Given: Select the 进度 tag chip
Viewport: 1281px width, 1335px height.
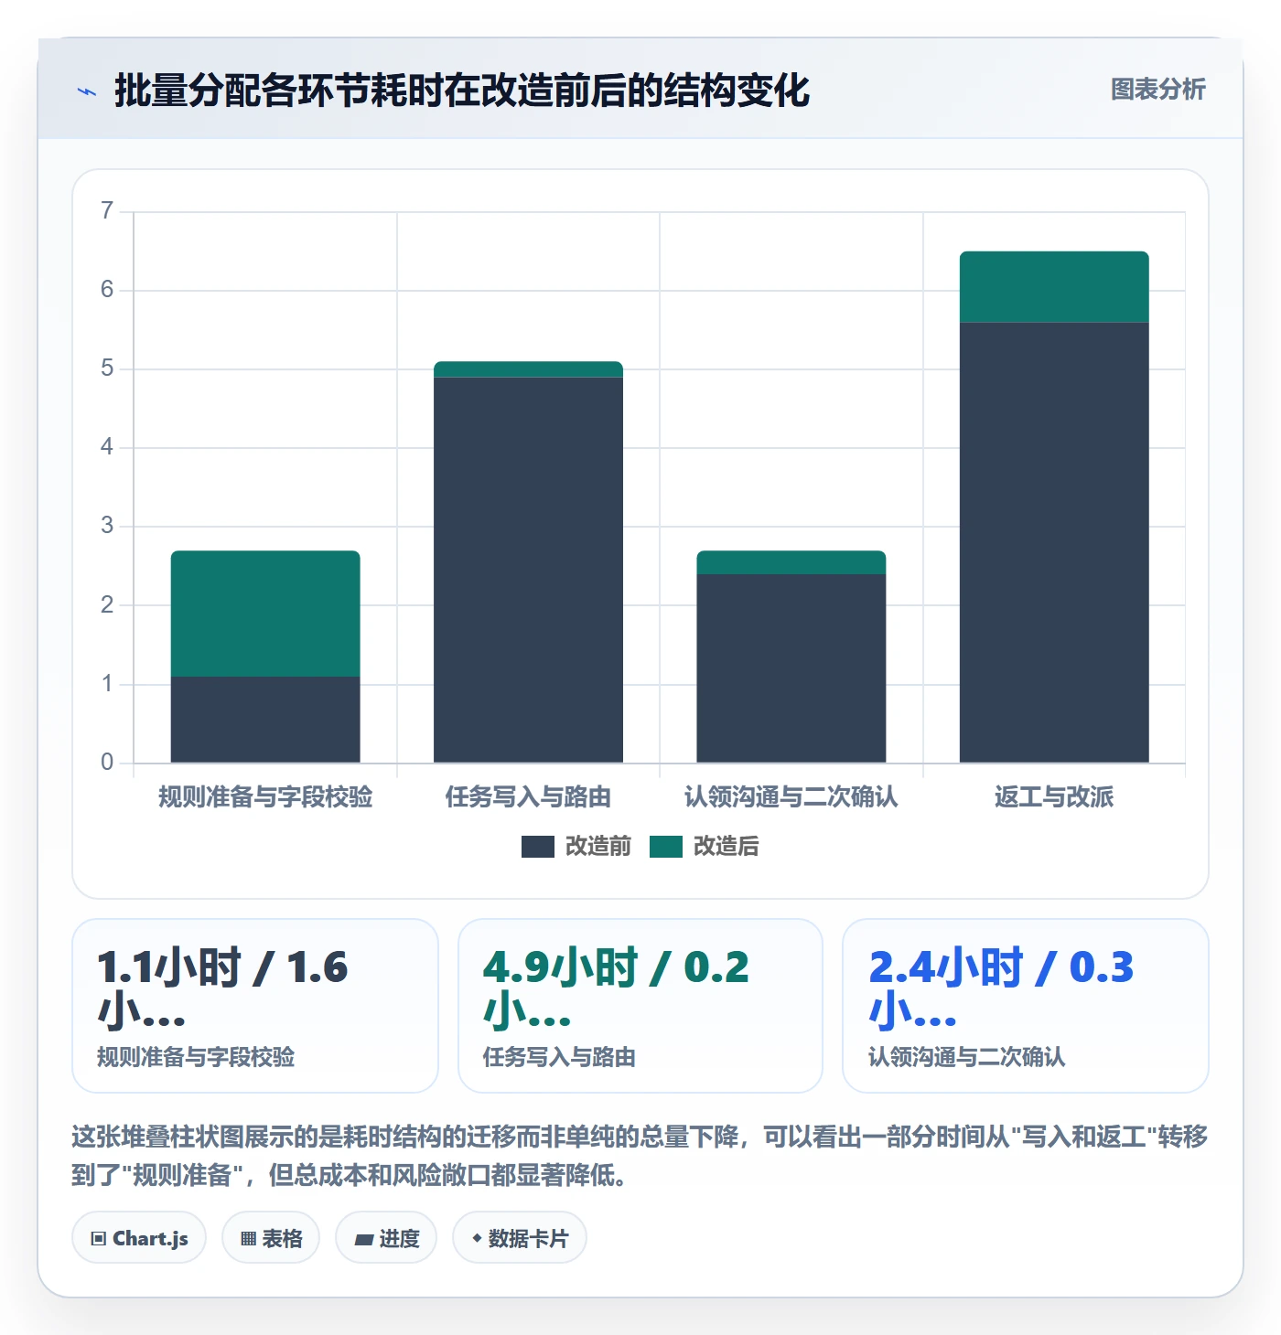Looking at the screenshot, I should coord(386,1238).
